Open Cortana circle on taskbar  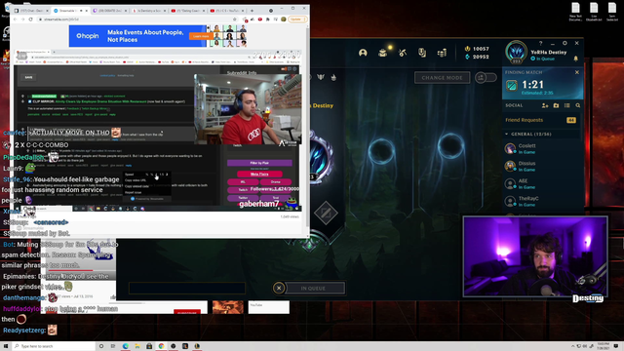[x=101, y=346]
